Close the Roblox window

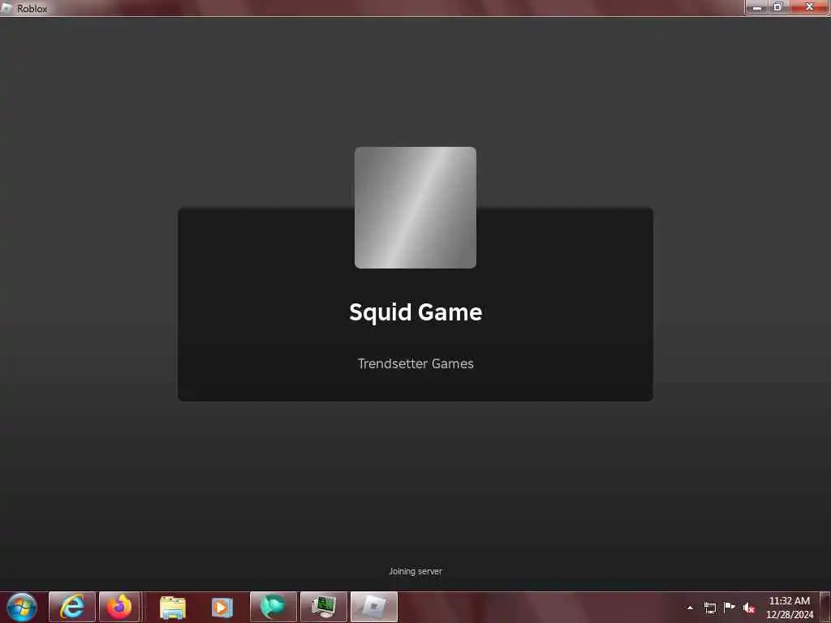[x=809, y=6]
